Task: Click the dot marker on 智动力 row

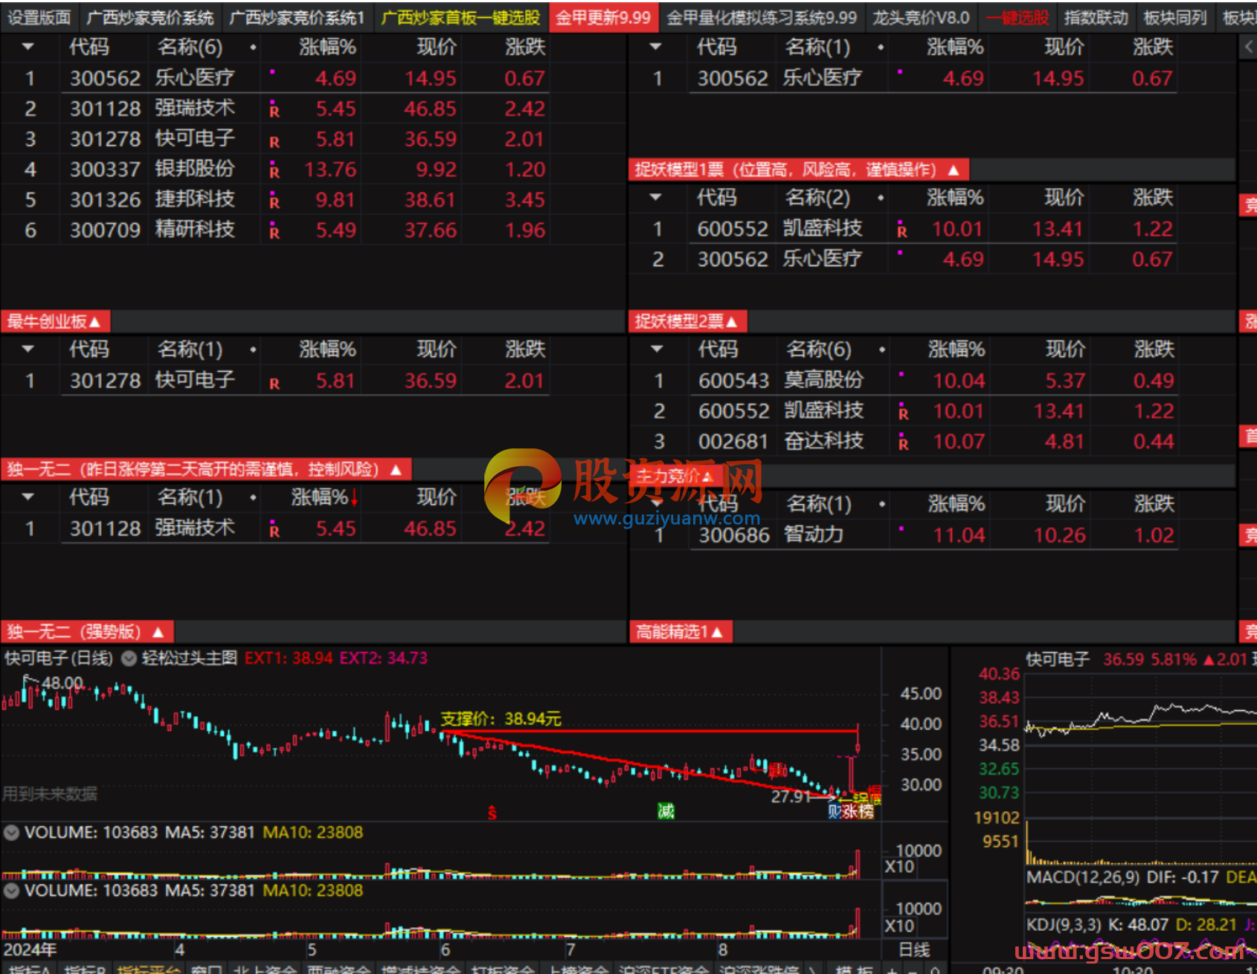Action: 901,528
